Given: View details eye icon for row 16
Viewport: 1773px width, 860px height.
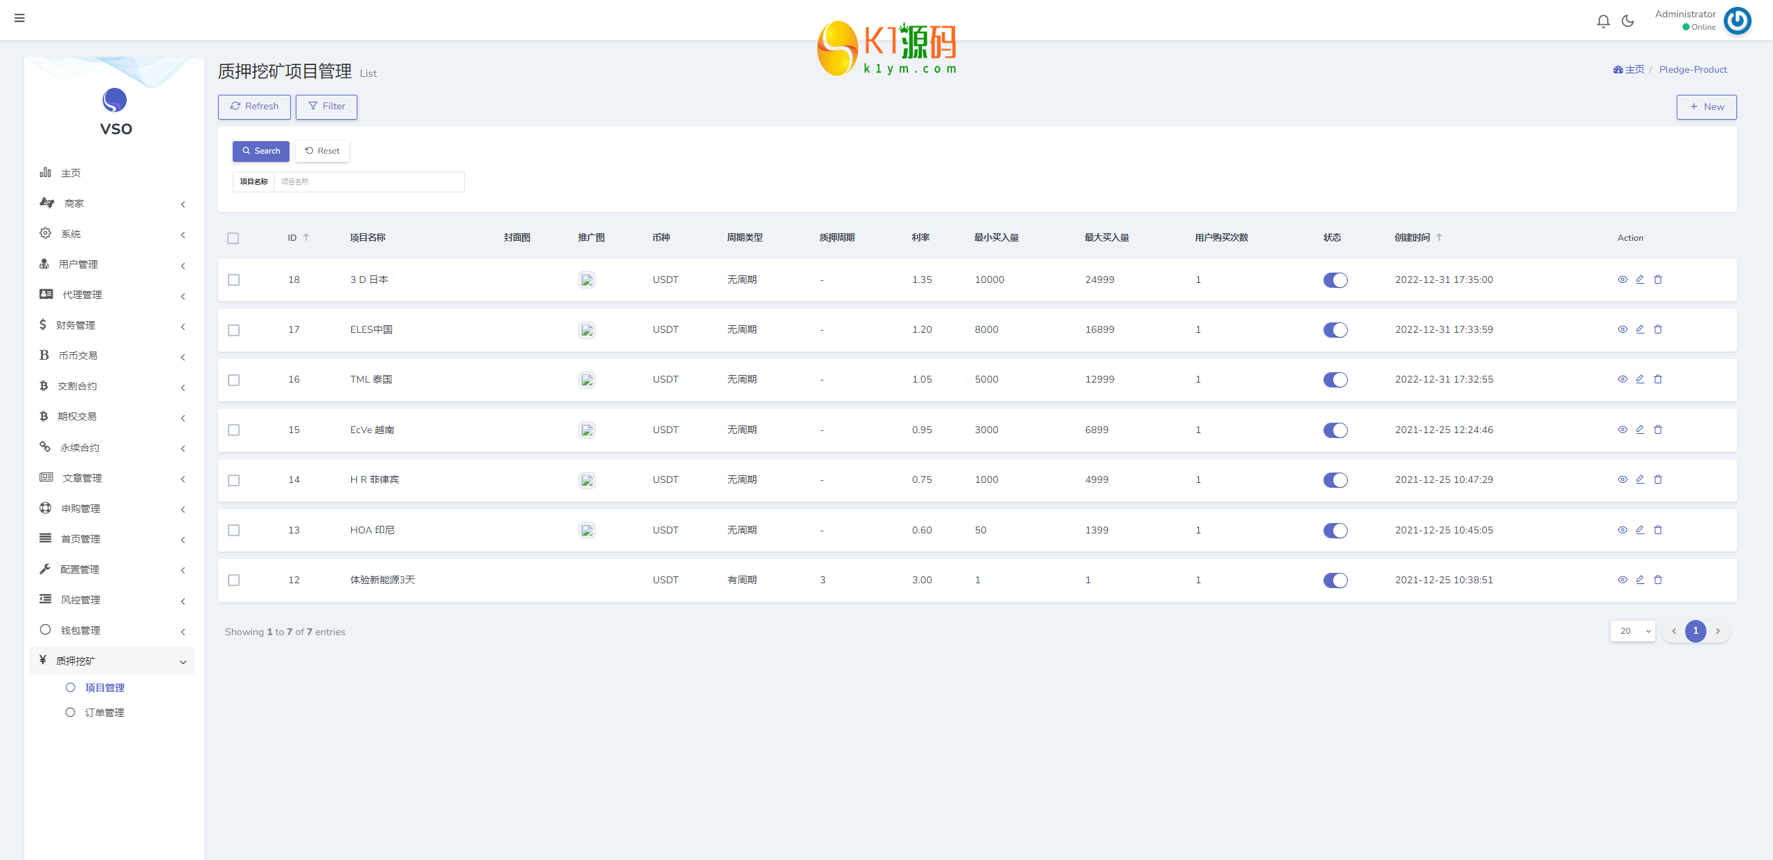Looking at the screenshot, I should (1622, 379).
